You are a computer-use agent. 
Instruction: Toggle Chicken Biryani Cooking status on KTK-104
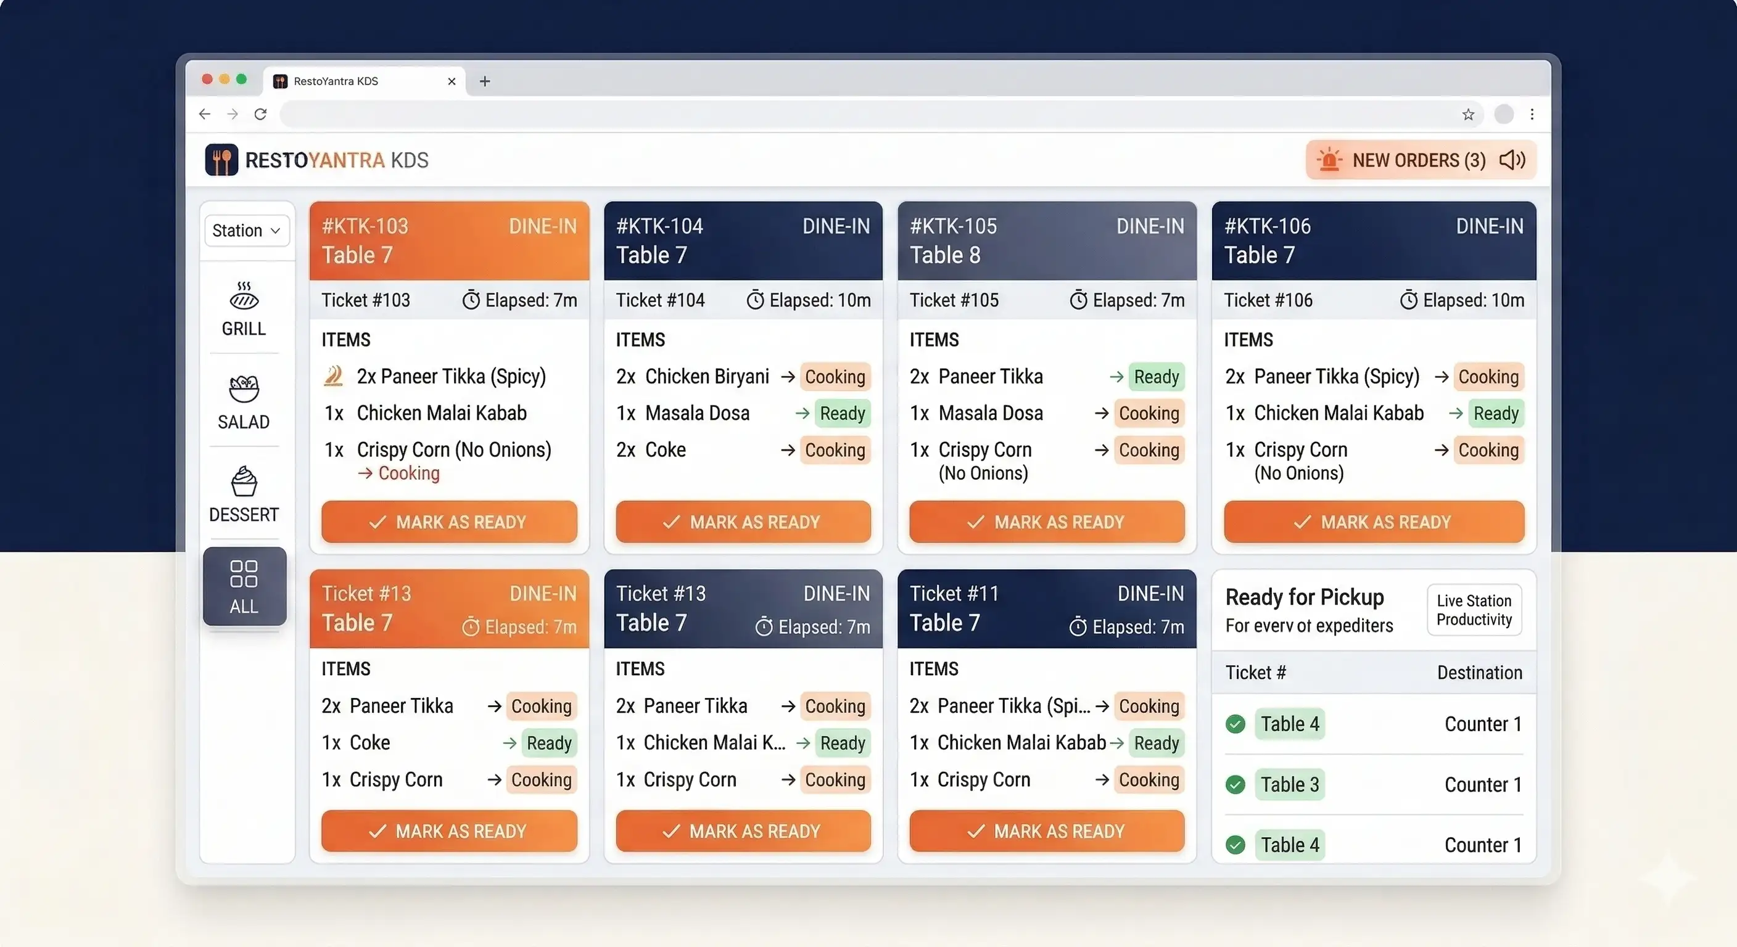point(835,377)
